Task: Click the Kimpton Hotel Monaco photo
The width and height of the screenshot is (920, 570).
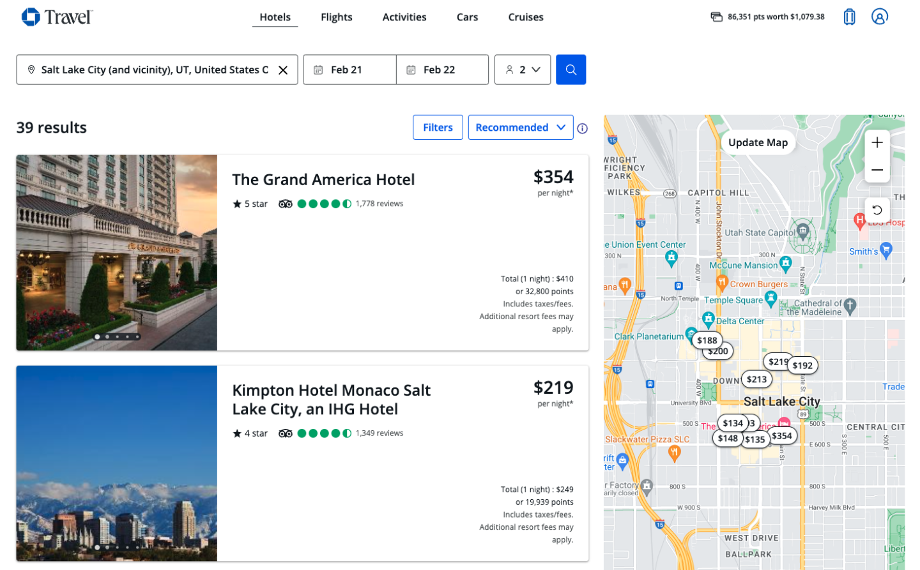Action: (x=116, y=463)
